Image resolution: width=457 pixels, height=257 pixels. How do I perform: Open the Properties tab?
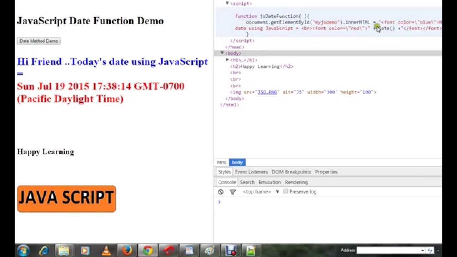326,172
